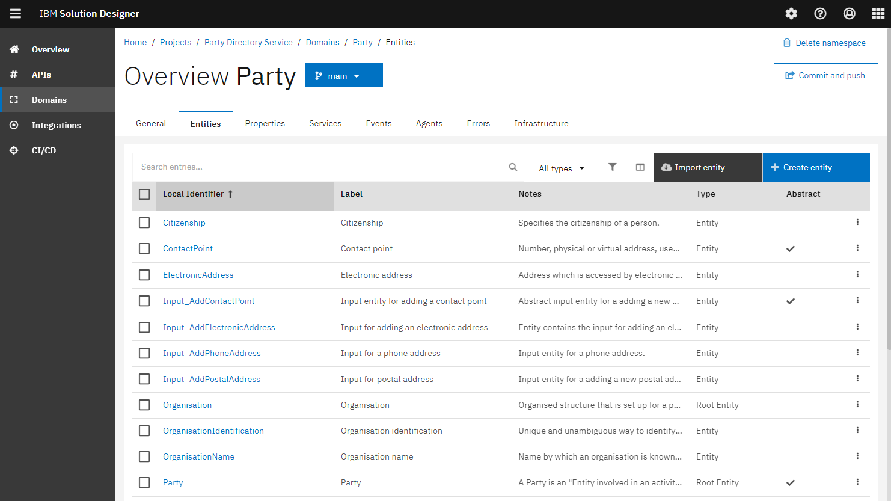The height and width of the screenshot is (501, 891).
Task: Toggle the select-all header checkbox
Action: tap(144, 194)
